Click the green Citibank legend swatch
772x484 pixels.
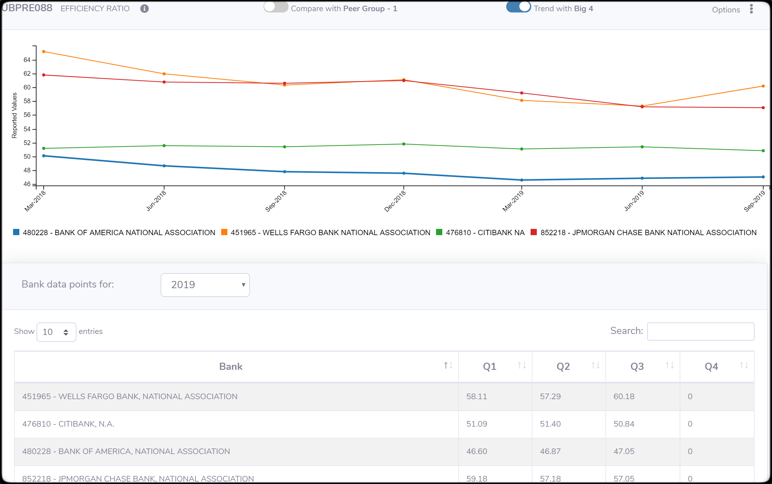point(439,232)
